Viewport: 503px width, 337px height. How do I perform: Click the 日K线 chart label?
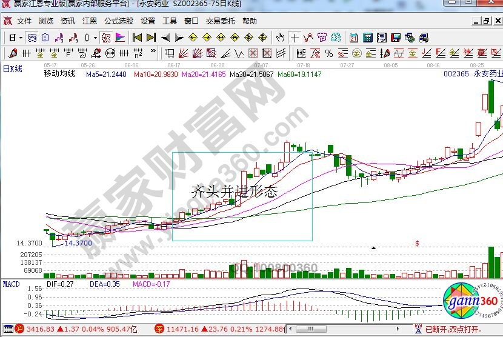13,68
